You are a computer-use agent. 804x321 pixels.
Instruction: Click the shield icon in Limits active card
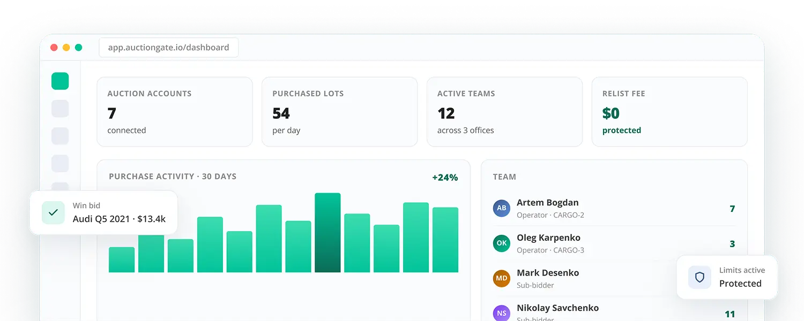pos(699,277)
